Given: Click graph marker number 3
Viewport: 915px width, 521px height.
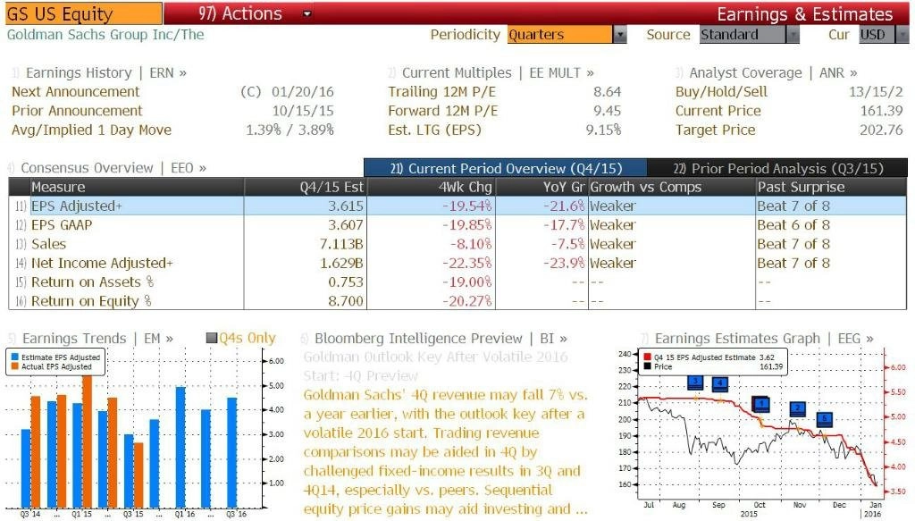Looking at the screenshot, I should 695,382.
